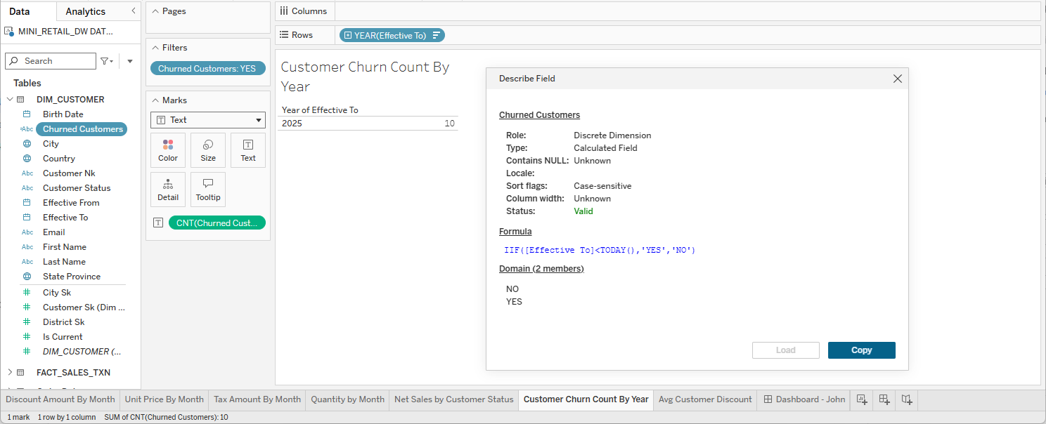Open the data pane filter menu
The width and height of the screenshot is (1046, 424).
(x=106, y=61)
